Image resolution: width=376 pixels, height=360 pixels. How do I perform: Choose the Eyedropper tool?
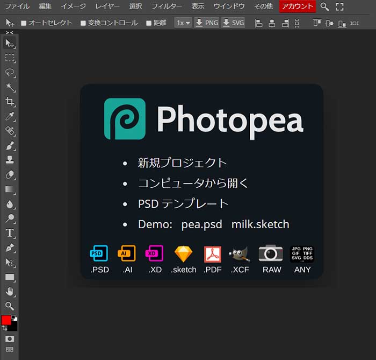10,116
